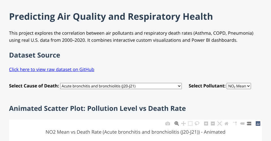Click the Zoom In plus icon
The height and width of the screenshot is (141, 271).
click(x=206, y=124)
